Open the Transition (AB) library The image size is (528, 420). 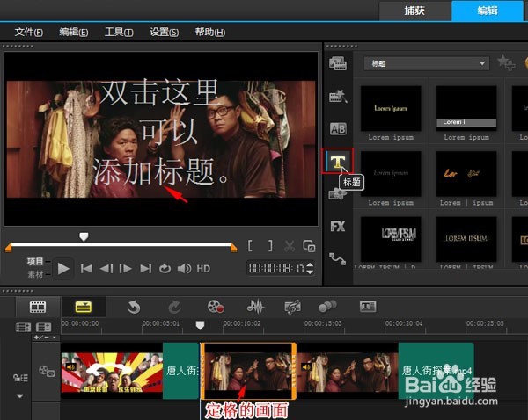338,128
